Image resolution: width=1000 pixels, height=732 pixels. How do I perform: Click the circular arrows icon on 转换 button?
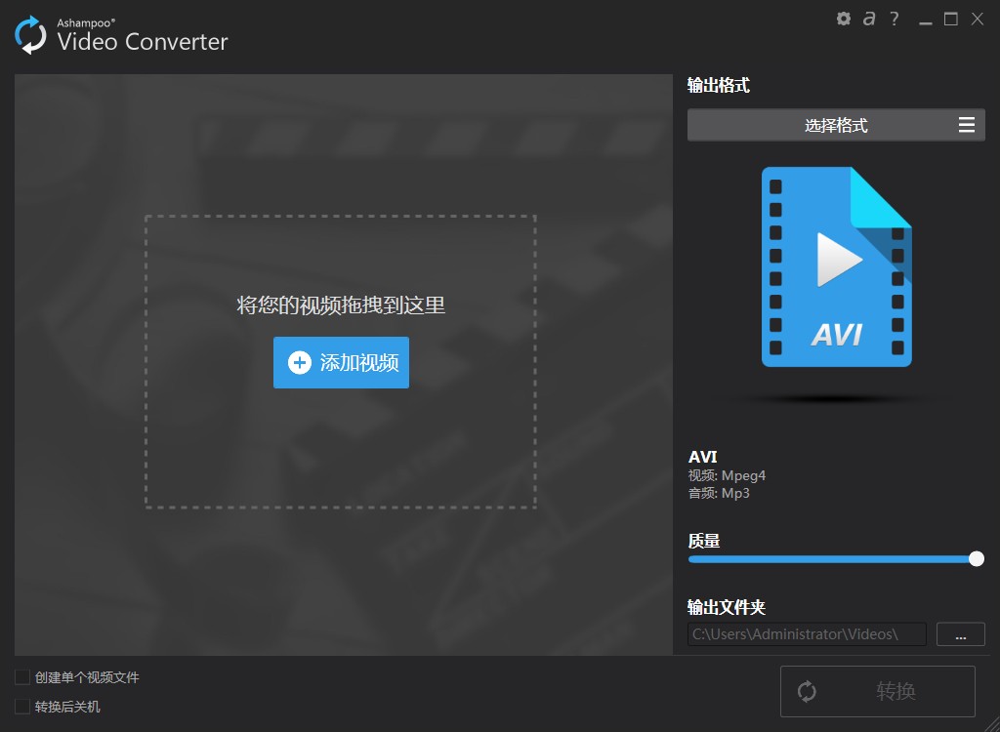coord(807,691)
